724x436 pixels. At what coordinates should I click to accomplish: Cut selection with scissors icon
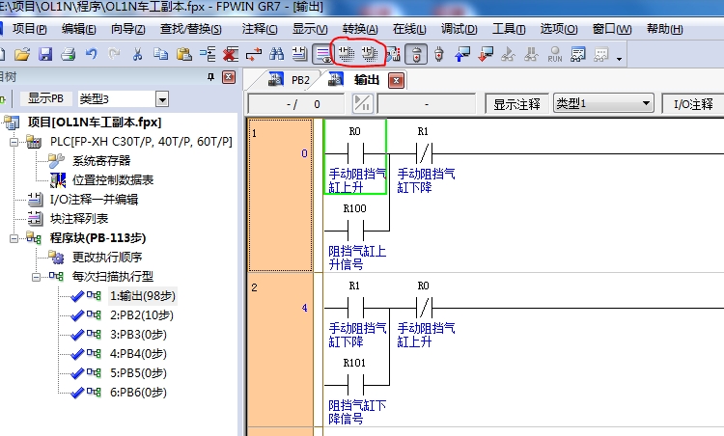click(137, 54)
